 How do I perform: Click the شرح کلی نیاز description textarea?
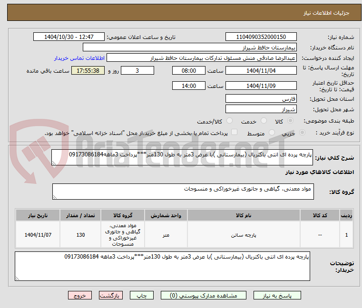(182, 157)
